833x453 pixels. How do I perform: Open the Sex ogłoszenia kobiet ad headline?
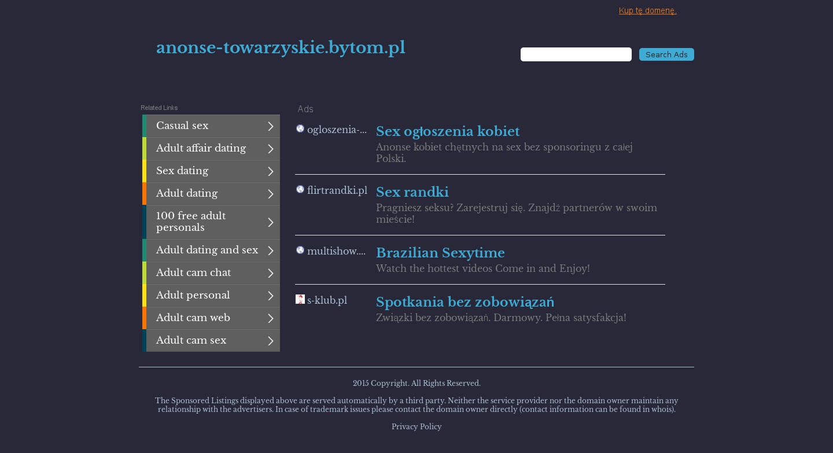pos(448,131)
